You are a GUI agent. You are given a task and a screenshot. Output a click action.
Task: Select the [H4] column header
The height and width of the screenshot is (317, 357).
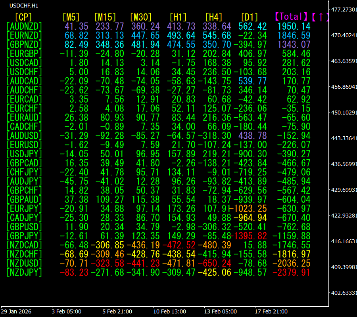click(214, 17)
